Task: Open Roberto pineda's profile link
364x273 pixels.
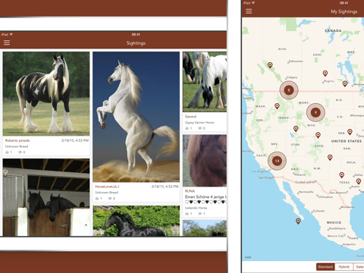Action: tap(17, 140)
